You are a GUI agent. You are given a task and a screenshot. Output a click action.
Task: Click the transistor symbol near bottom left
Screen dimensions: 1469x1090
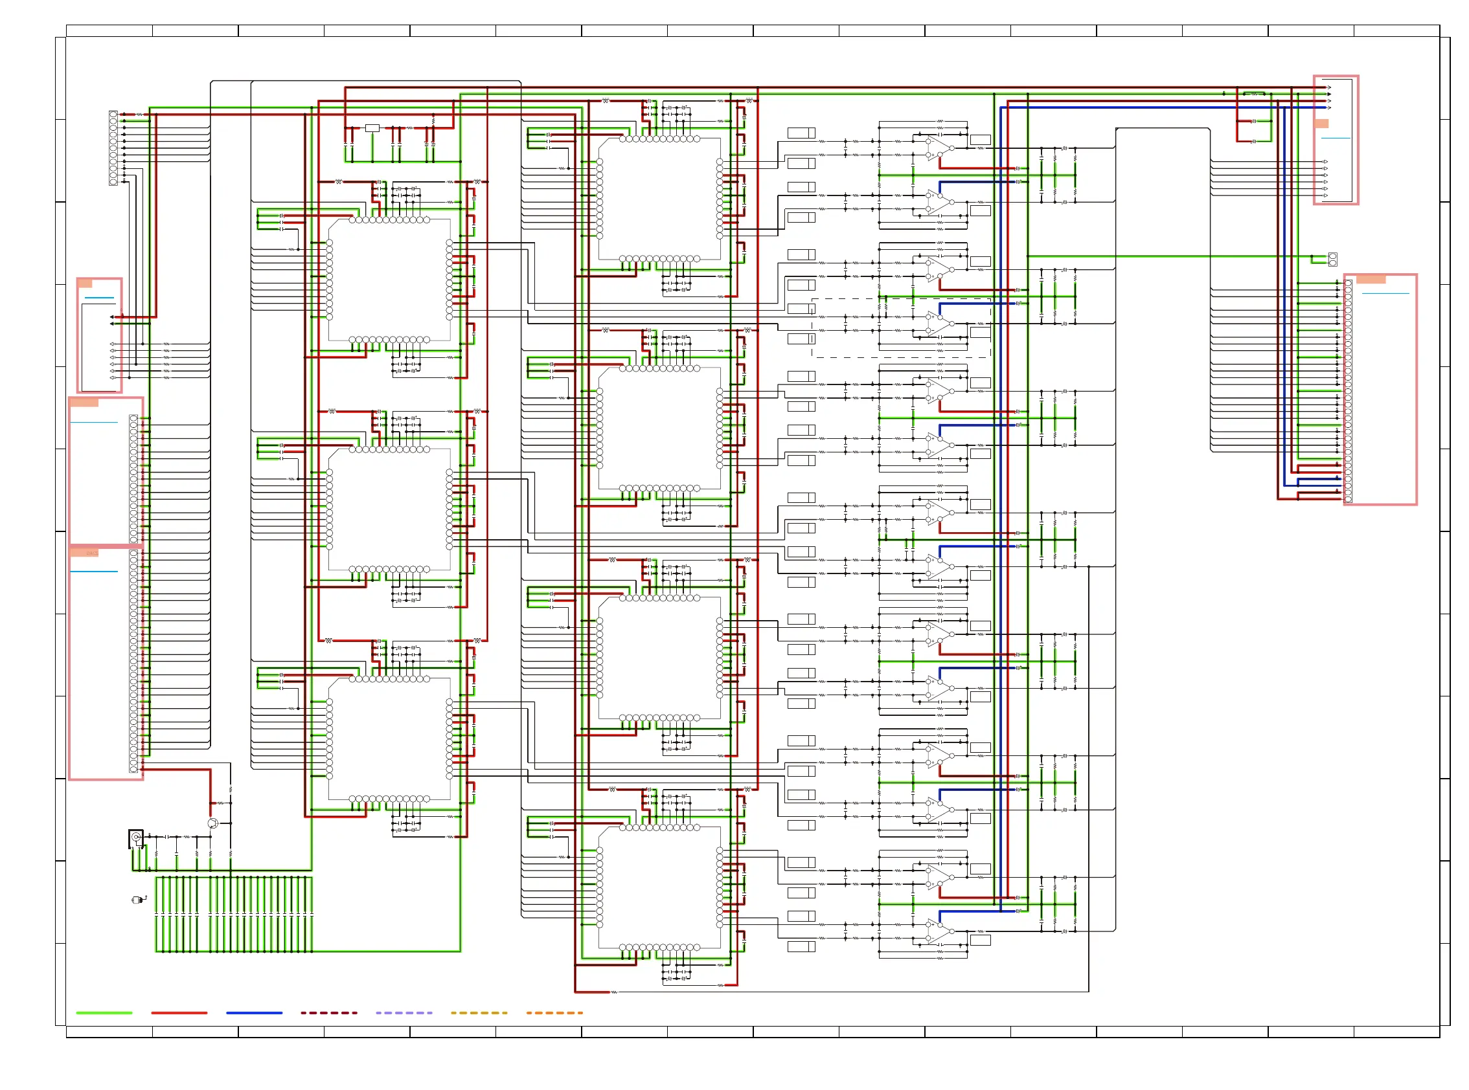(212, 823)
